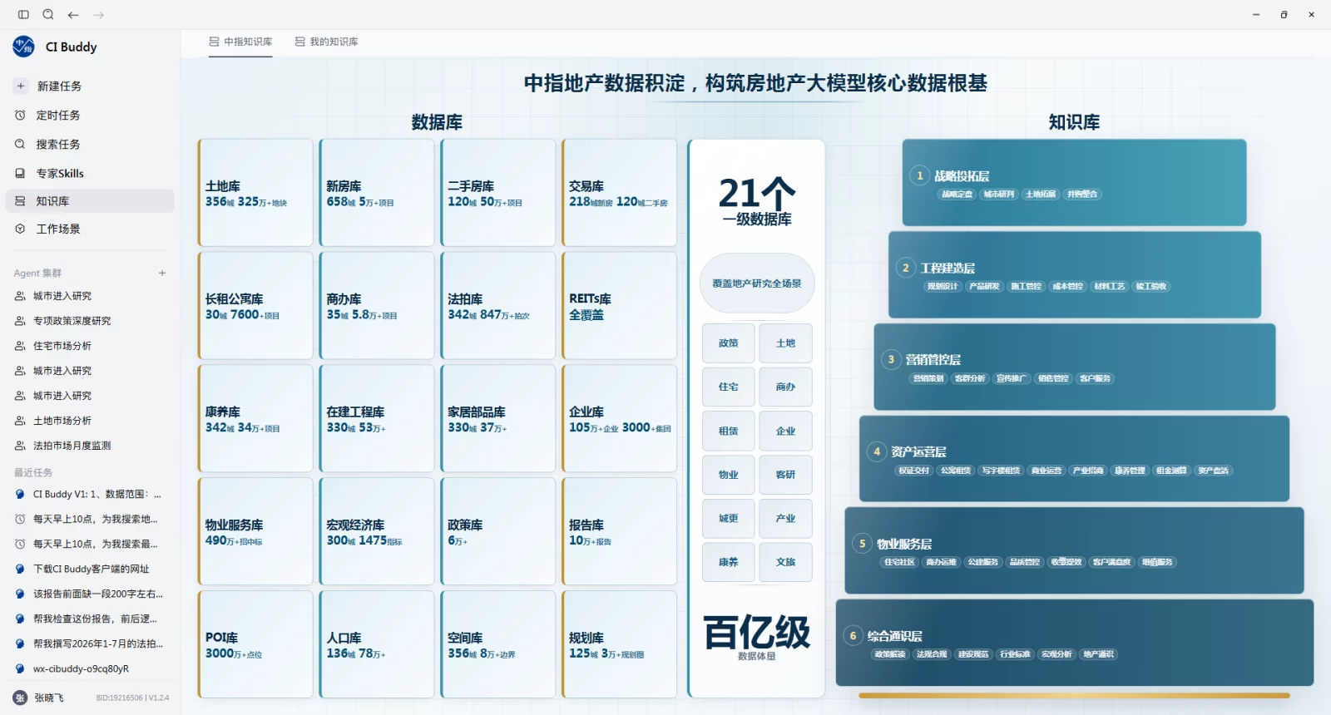Image resolution: width=1331 pixels, height=715 pixels.
Task: Select the 租赁 scene tag
Action: coord(729,431)
